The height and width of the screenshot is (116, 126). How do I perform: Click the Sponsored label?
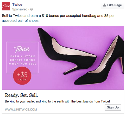coord(20,9)
